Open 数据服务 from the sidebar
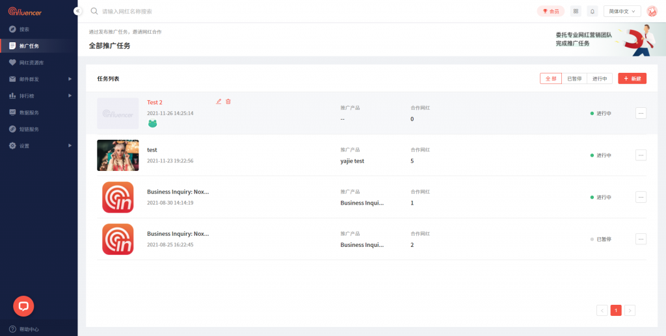 pyautogui.click(x=29, y=112)
